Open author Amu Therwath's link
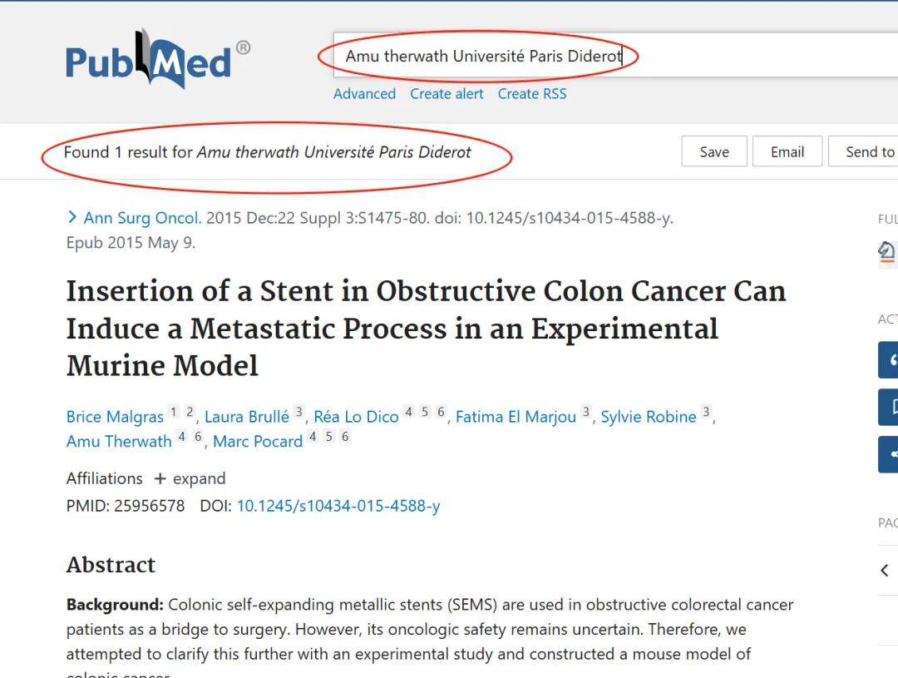Viewport: 898px width, 678px height. (x=119, y=441)
